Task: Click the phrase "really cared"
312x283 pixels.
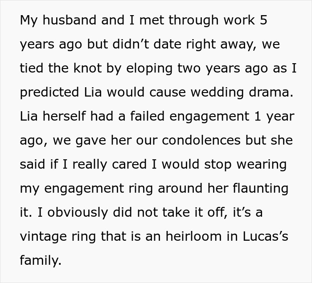Action: click(x=110, y=165)
